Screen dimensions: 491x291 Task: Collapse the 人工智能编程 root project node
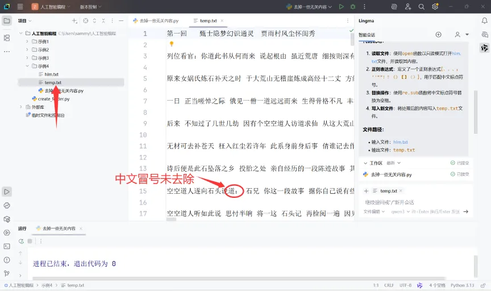(x=20, y=33)
